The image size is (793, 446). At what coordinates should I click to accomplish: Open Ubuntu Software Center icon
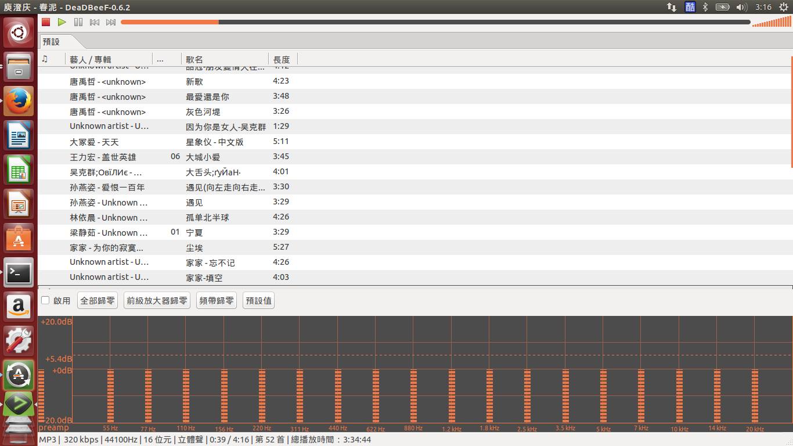pyautogui.click(x=19, y=238)
